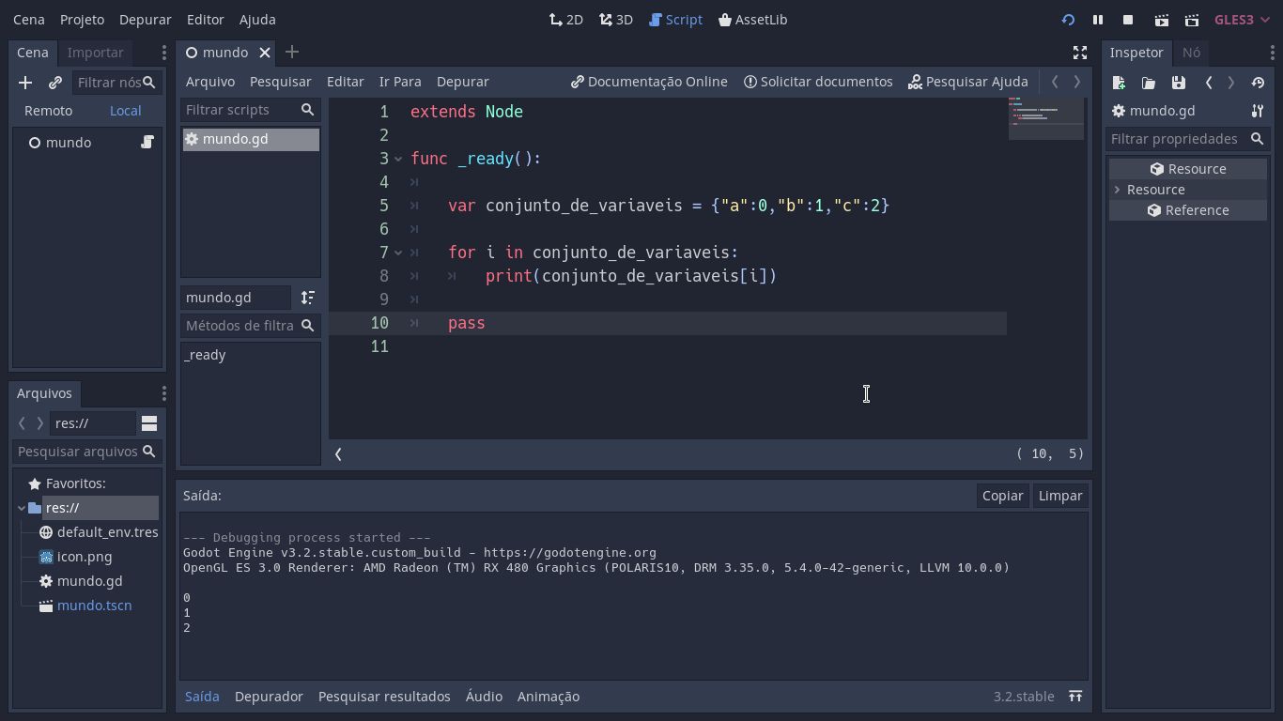Play a custom scene
This screenshot has height=721, width=1283.
(1192, 20)
